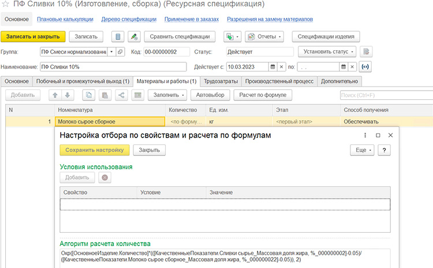This screenshot has height=268, width=433.
Task: Click the paste rows icon in the materials toolbar
Action: pos(105,95)
